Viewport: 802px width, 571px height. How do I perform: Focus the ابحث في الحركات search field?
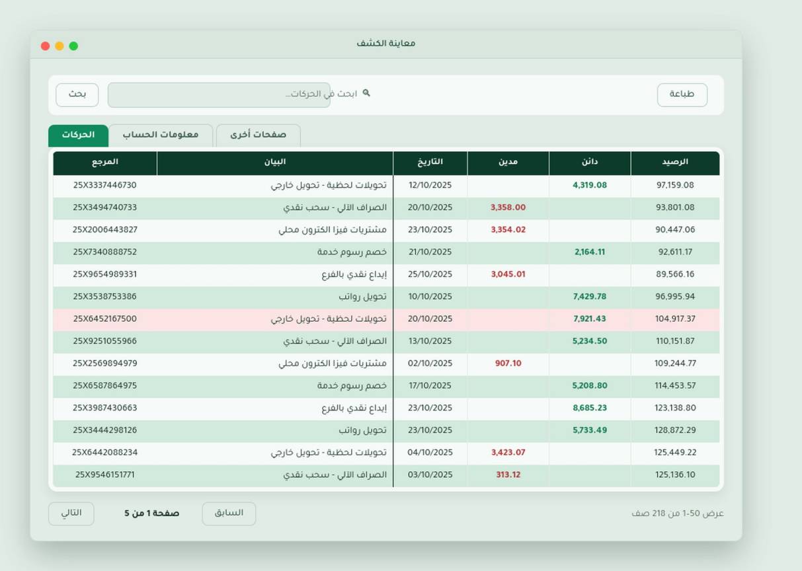tap(219, 95)
